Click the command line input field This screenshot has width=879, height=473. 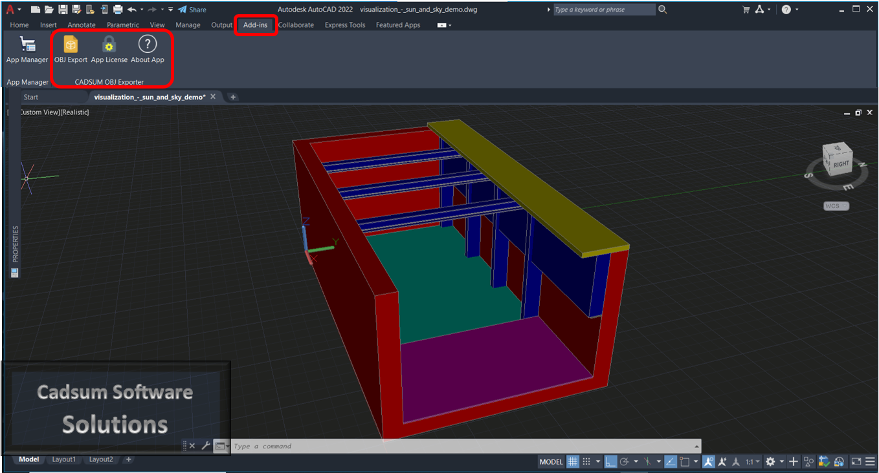point(462,446)
